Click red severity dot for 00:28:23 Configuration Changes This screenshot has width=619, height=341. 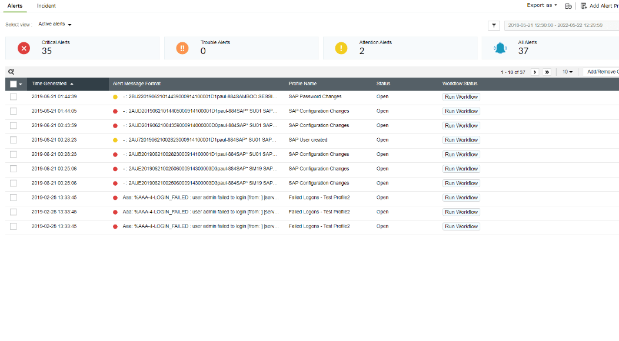coord(115,154)
